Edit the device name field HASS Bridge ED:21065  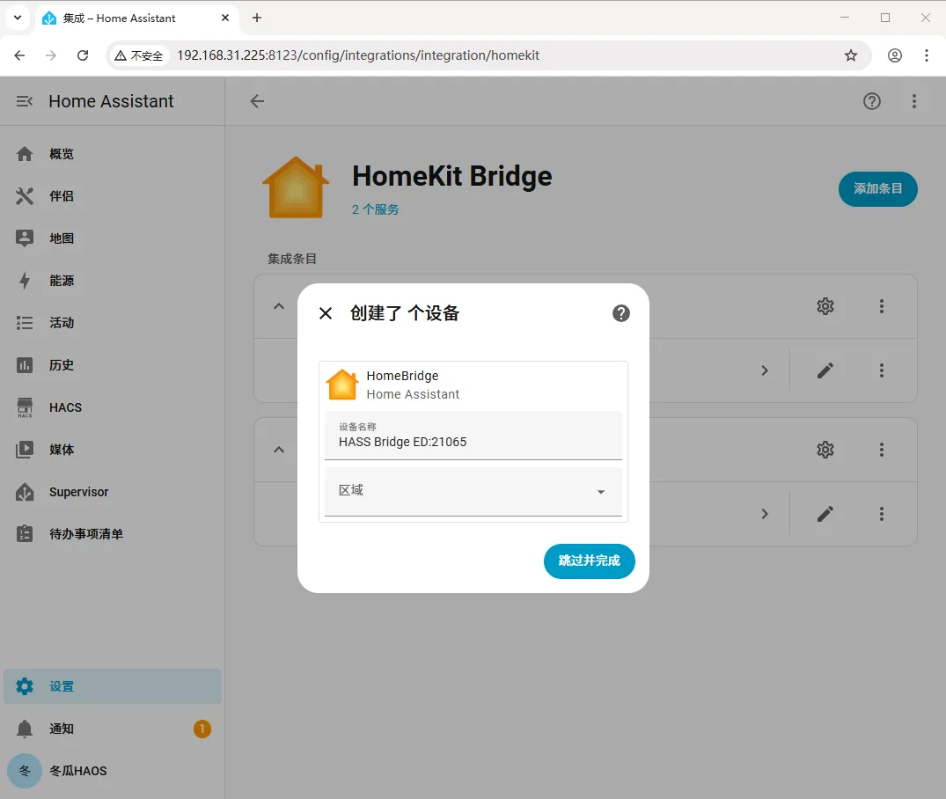[473, 436]
